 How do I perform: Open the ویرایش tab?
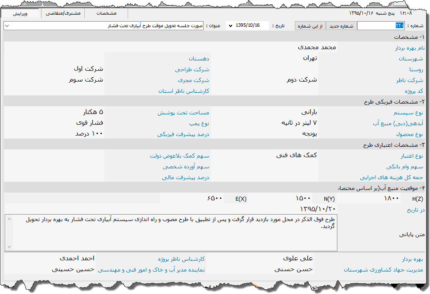tap(21, 13)
